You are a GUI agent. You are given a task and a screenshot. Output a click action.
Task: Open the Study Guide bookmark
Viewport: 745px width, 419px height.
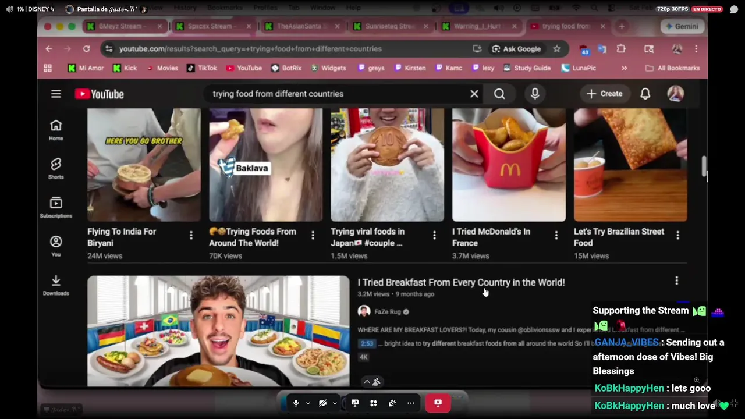click(x=527, y=68)
